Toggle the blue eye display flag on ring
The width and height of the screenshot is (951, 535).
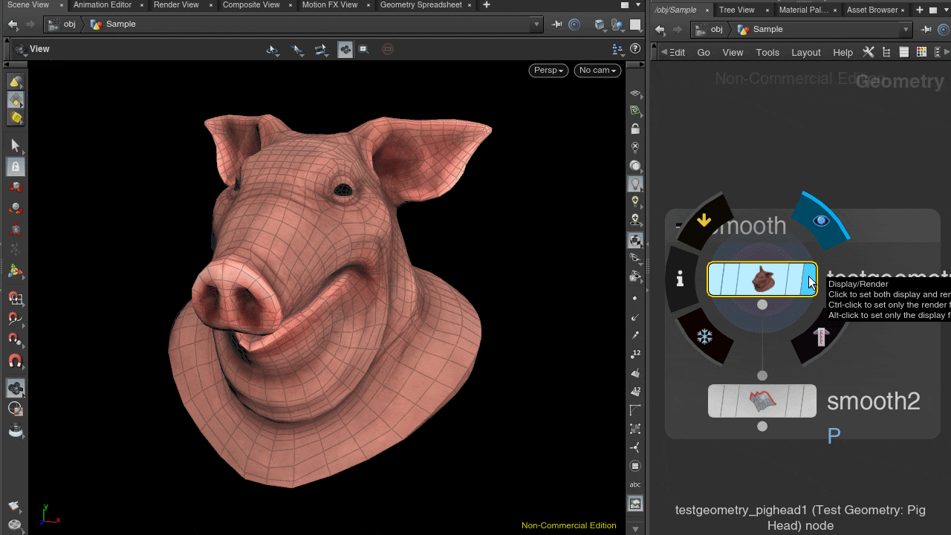tap(820, 221)
